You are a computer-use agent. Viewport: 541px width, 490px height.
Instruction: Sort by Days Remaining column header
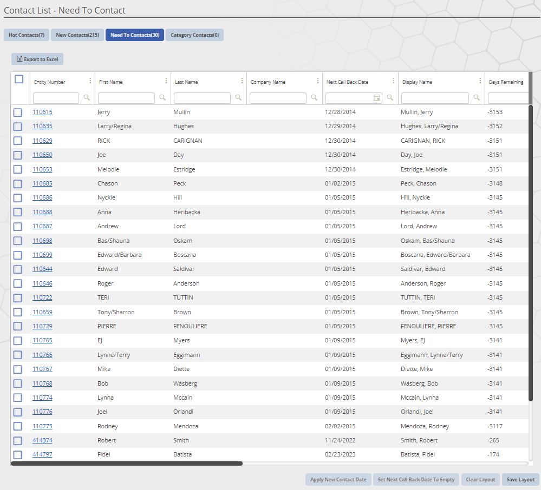(506, 82)
